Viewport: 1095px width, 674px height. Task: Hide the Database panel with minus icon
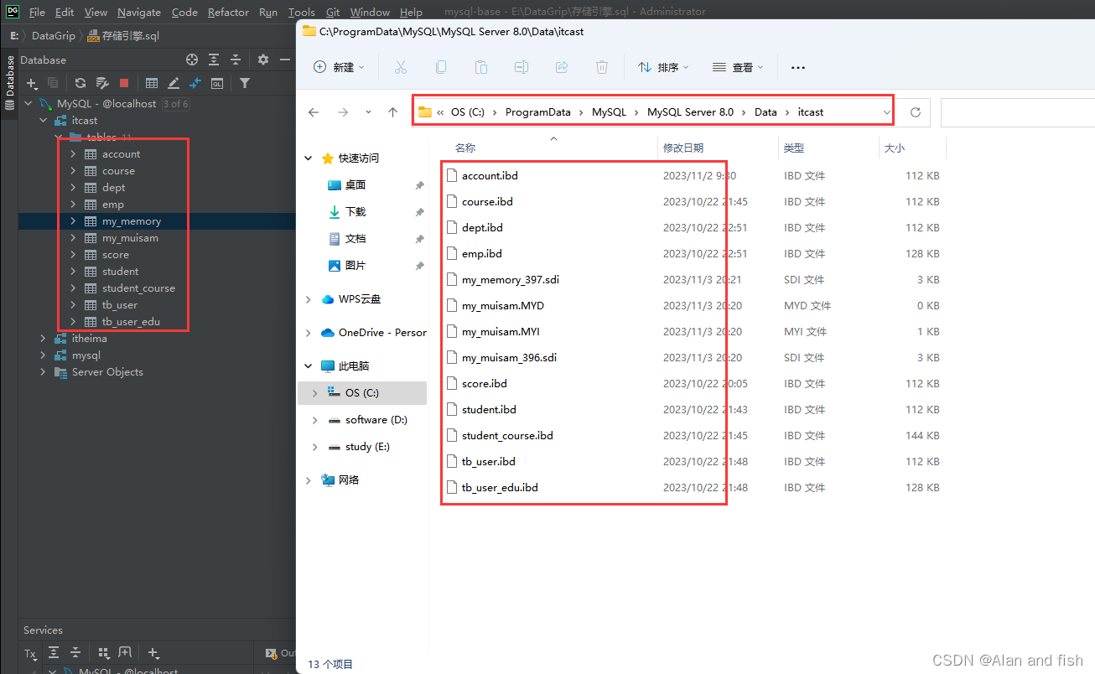[x=285, y=60]
